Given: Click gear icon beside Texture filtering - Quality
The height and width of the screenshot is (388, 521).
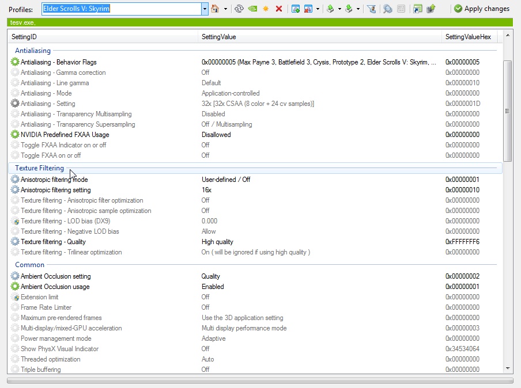Looking at the screenshot, I should pyautogui.click(x=15, y=241).
